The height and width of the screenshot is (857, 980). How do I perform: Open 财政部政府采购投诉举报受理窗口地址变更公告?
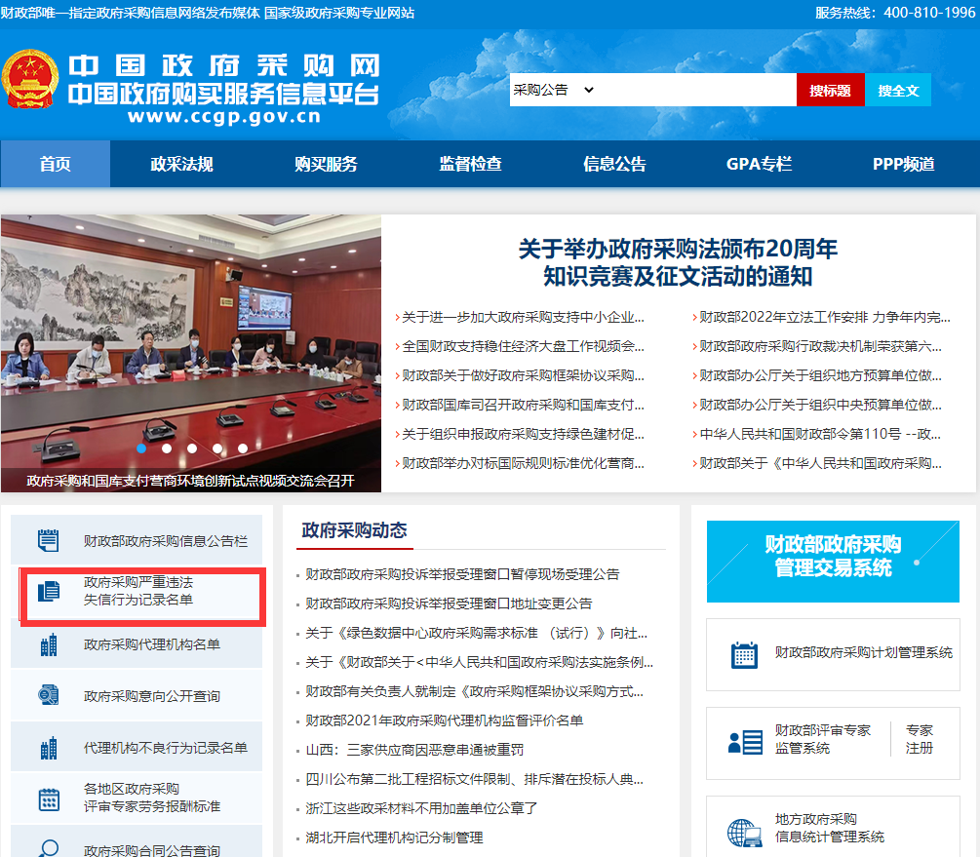point(449,604)
